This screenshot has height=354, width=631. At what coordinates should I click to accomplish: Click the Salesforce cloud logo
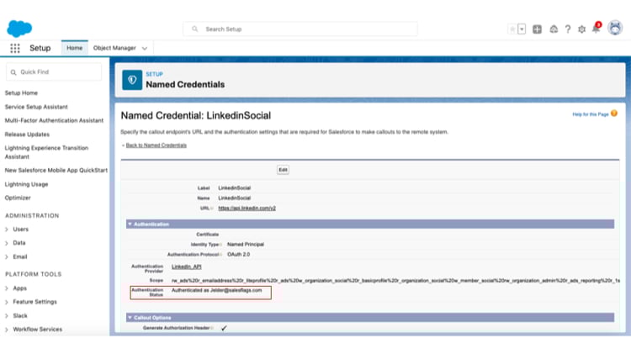click(x=19, y=29)
